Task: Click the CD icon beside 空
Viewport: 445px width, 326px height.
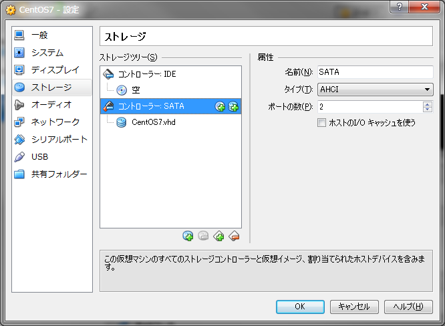Action: point(122,90)
